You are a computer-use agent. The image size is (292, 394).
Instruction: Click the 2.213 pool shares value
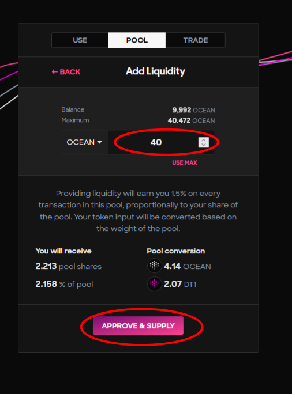pyautogui.click(x=69, y=266)
